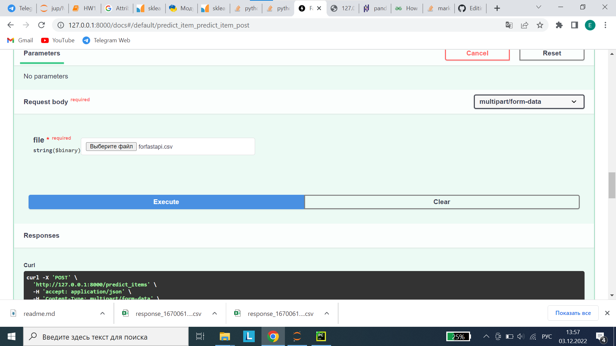Open Chrome three-dot menu

[x=605, y=25]
